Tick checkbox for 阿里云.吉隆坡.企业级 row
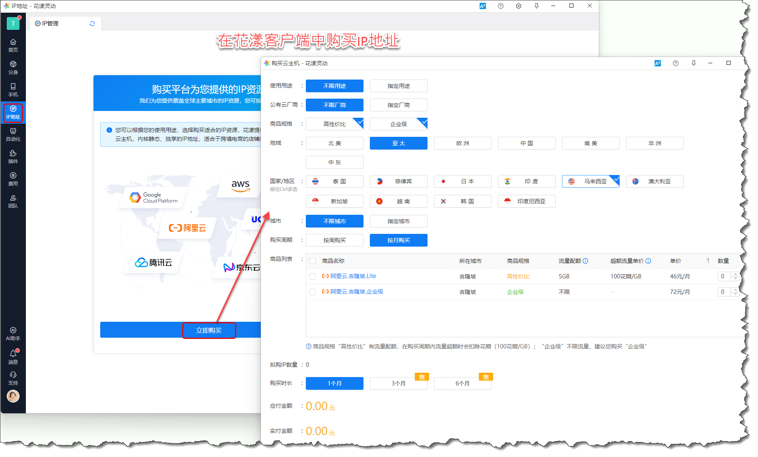Viewport: 758px width, 457px height. click(313, 292)
